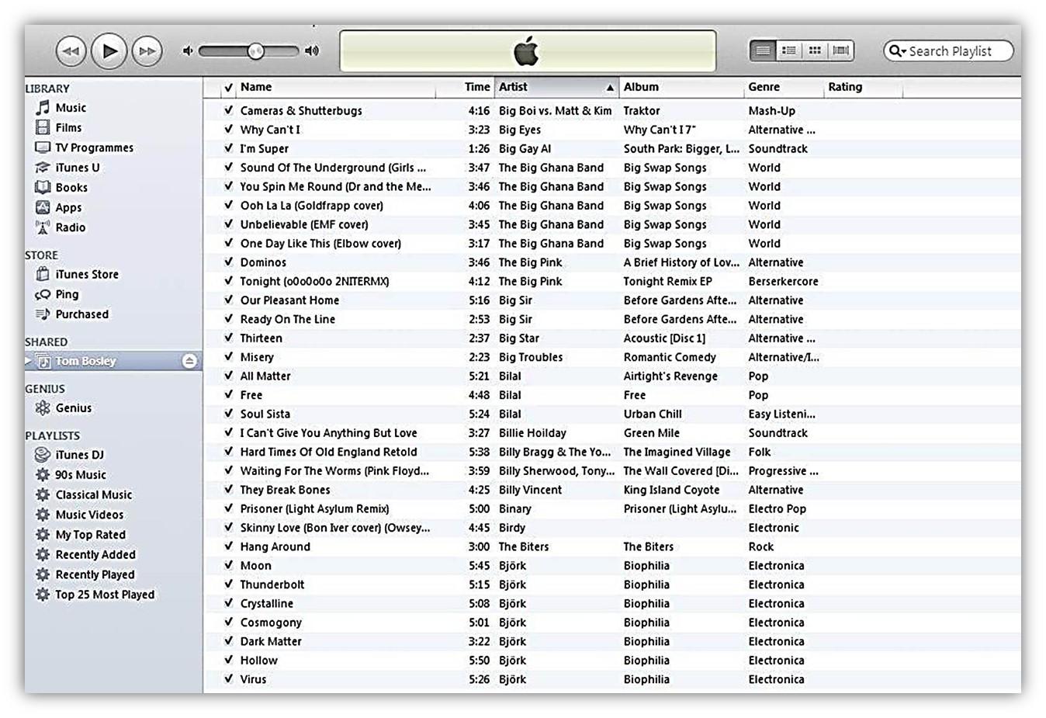Eject the Tom Bosley shared library

tap(189, 360)
